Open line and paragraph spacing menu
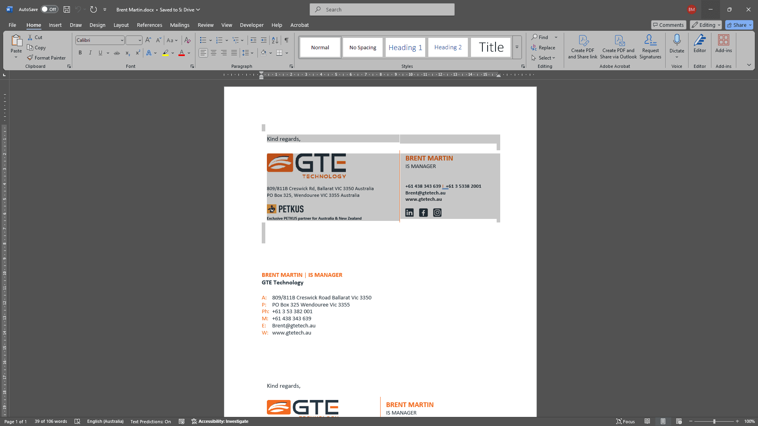 coord(248,53)
